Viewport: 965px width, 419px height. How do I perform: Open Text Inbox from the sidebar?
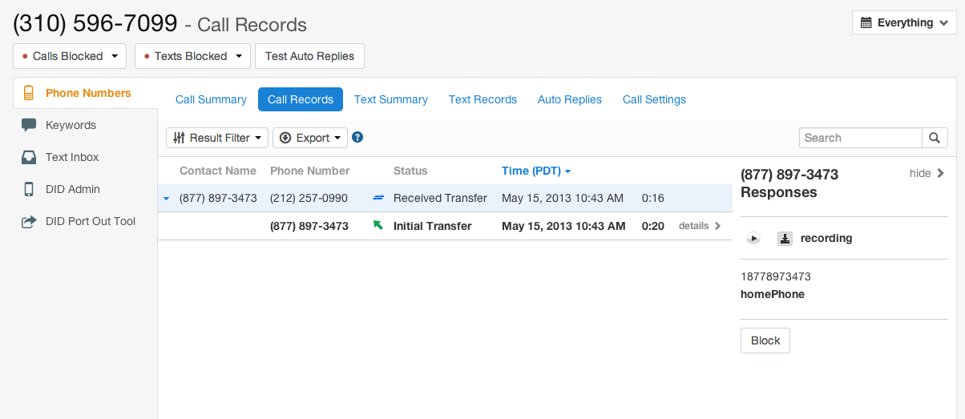72,157
